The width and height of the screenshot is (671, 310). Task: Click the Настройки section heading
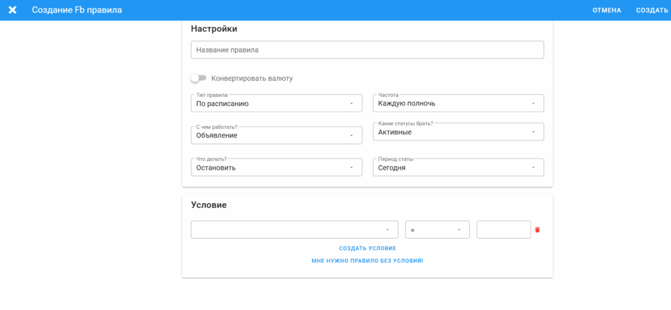tap(214, 29)
